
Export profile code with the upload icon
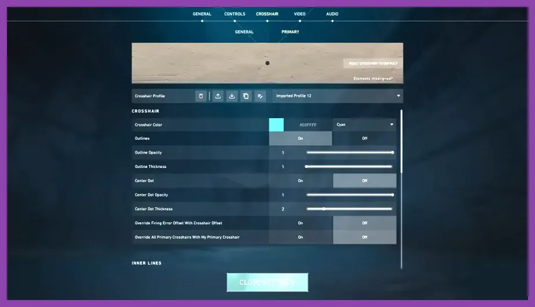pos(218,96)
